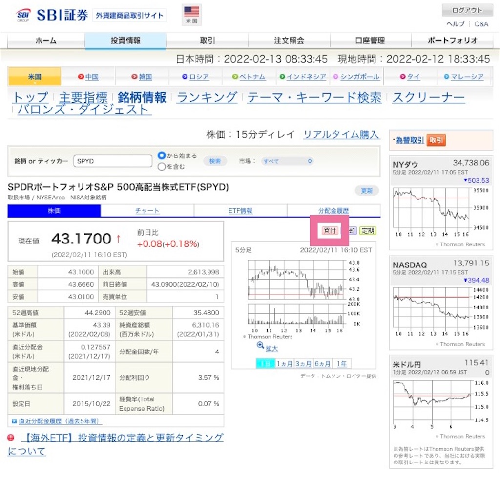Select the 6ヵ月 chart period
The width and height of the screenshot is (500, 485).
coord(322,364)
